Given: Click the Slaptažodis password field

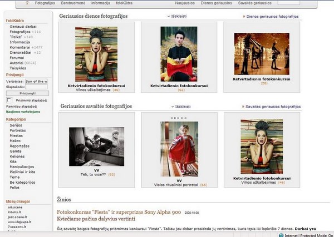Looking at the screenshot, I should pyautogui.click(x=37, y=87).
